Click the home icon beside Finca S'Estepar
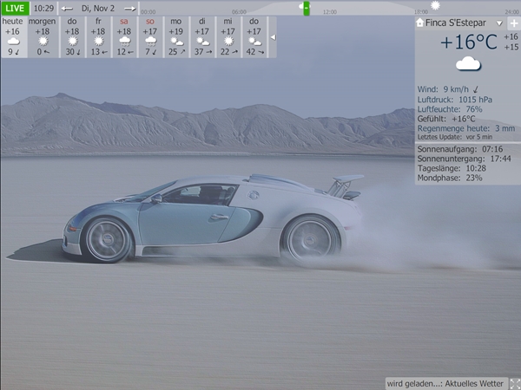The image size is (521, 390). click(420, 23)
